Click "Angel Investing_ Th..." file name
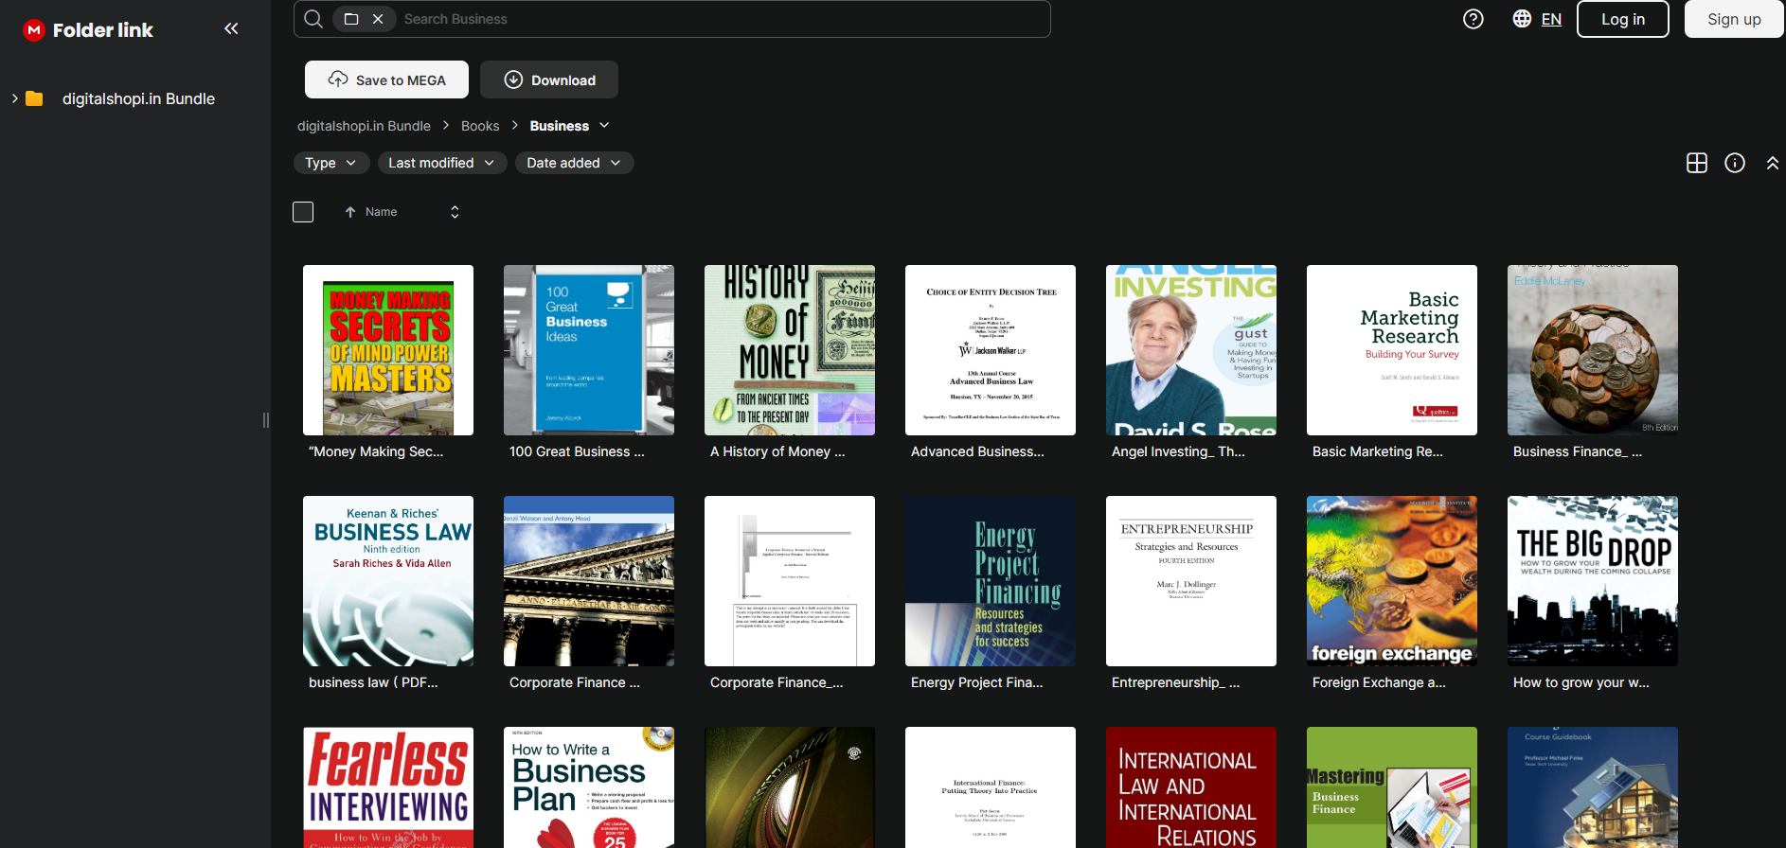The image size is (1786, 848). [1178, 451]
